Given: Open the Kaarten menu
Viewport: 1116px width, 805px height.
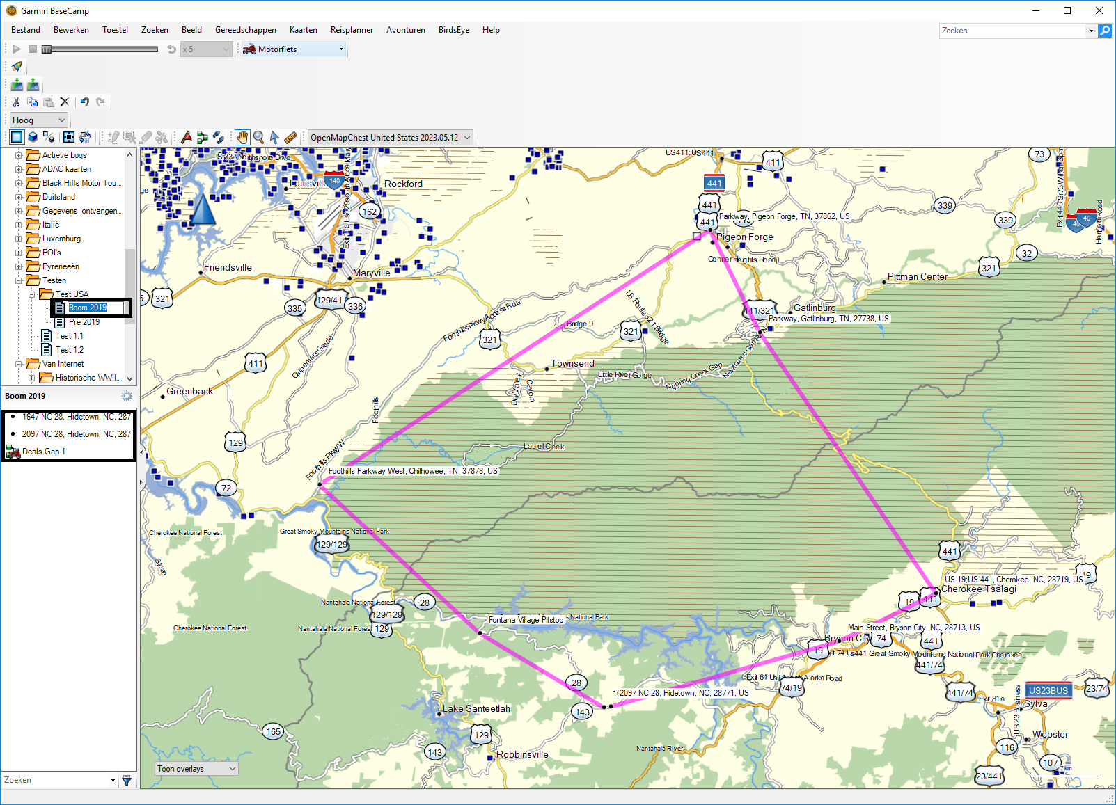Looking at the screenshot, I should click(x=303, y=30).
